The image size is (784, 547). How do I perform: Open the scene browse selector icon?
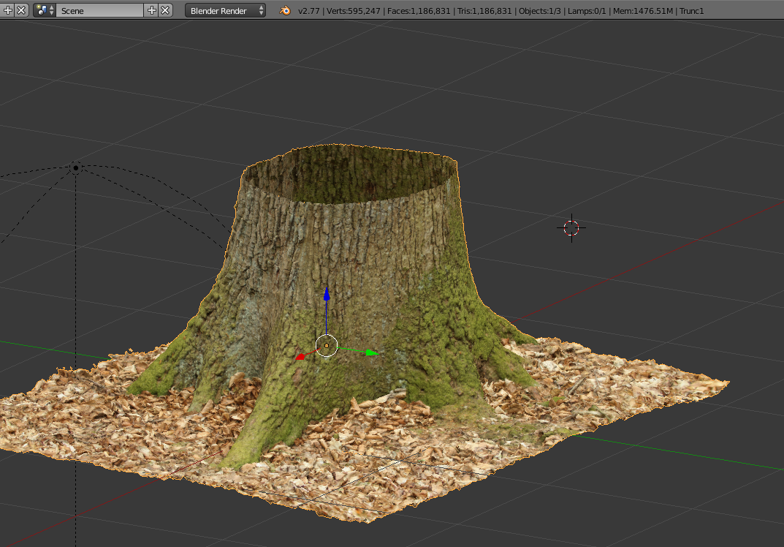coord(44,10)
